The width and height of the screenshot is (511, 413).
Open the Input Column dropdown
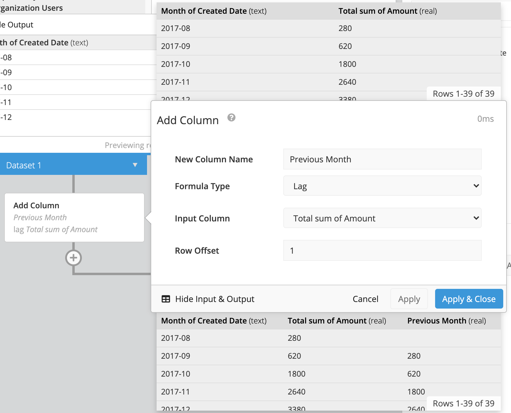click(x=382, y=218)
